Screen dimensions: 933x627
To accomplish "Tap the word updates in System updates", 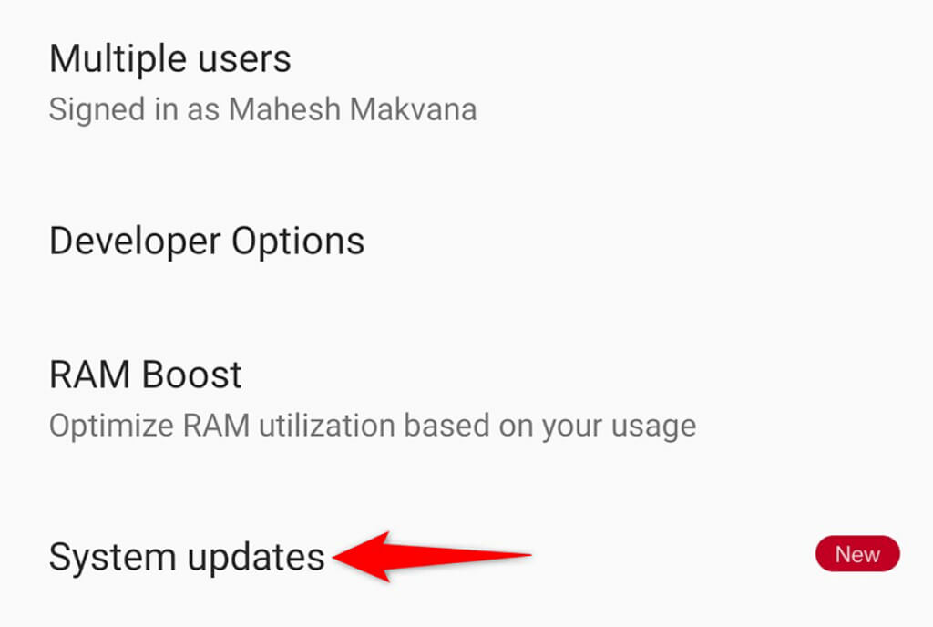I will (256, 558).
